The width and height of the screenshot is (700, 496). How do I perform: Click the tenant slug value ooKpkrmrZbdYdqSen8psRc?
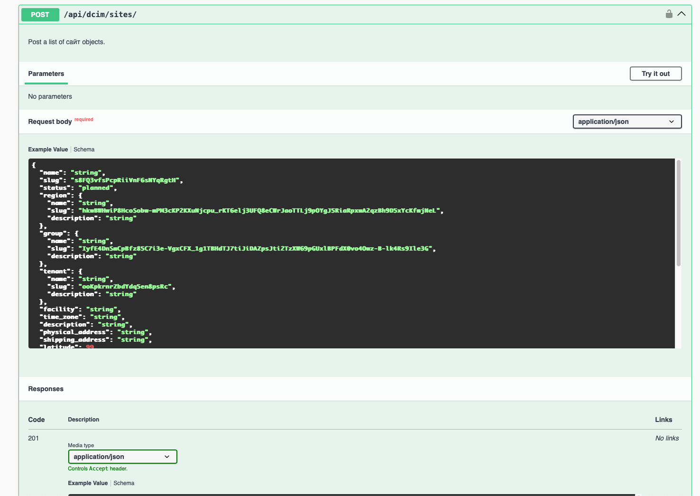(x=125, y=287)
